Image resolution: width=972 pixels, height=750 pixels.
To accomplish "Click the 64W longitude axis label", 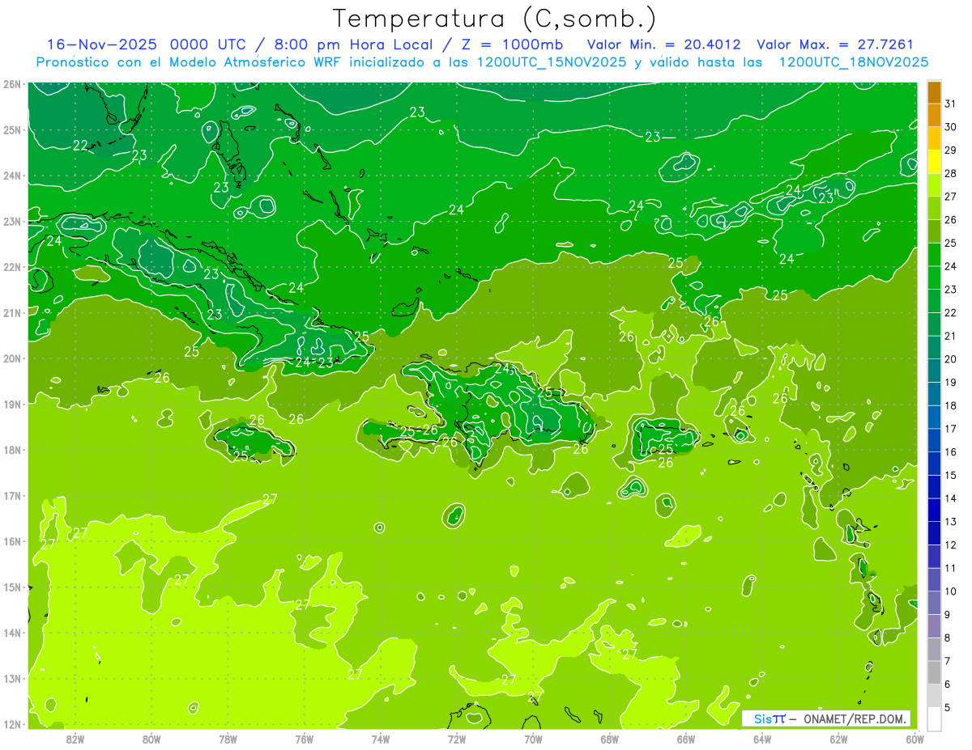I will [x=762, y=739].
